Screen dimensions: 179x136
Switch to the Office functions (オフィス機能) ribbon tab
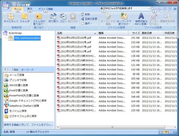45,9
